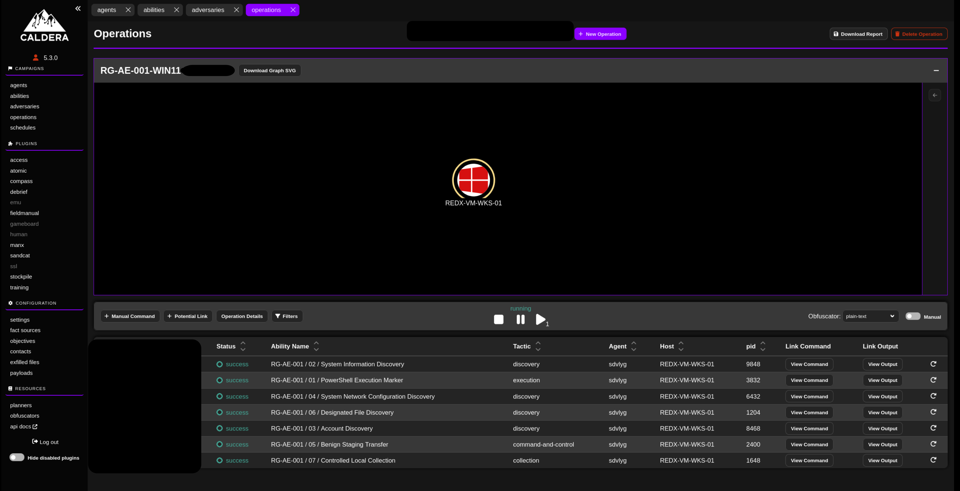View Command for System Information Discovery
960x491 pixels.
click(809, 364)
